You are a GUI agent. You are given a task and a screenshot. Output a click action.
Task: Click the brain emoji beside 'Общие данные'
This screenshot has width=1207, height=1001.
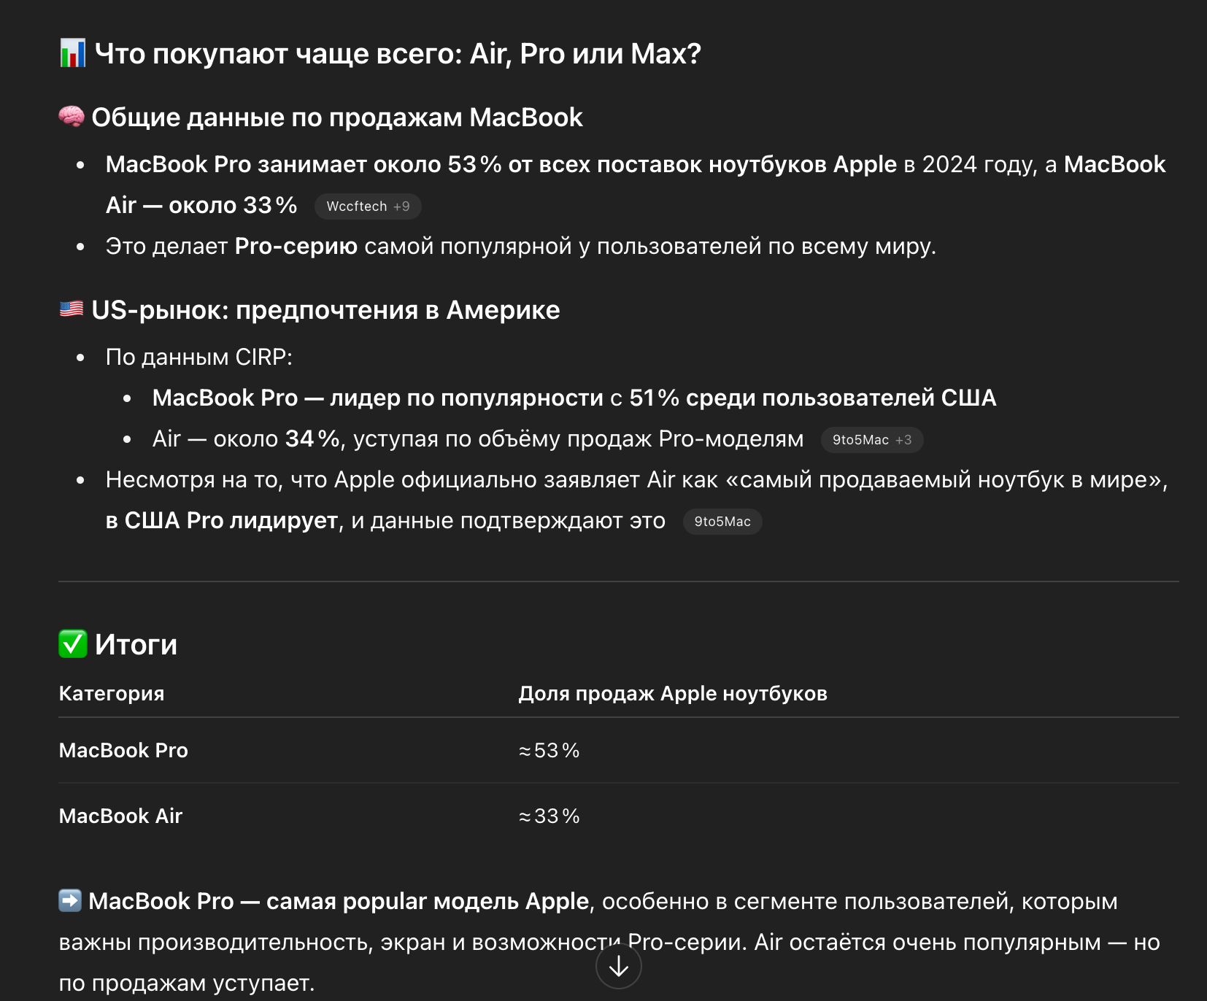(x=72, y=117)
